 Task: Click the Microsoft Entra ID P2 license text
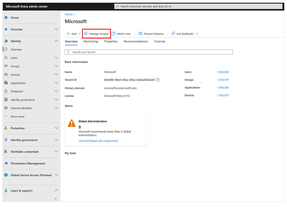(117, 96)
